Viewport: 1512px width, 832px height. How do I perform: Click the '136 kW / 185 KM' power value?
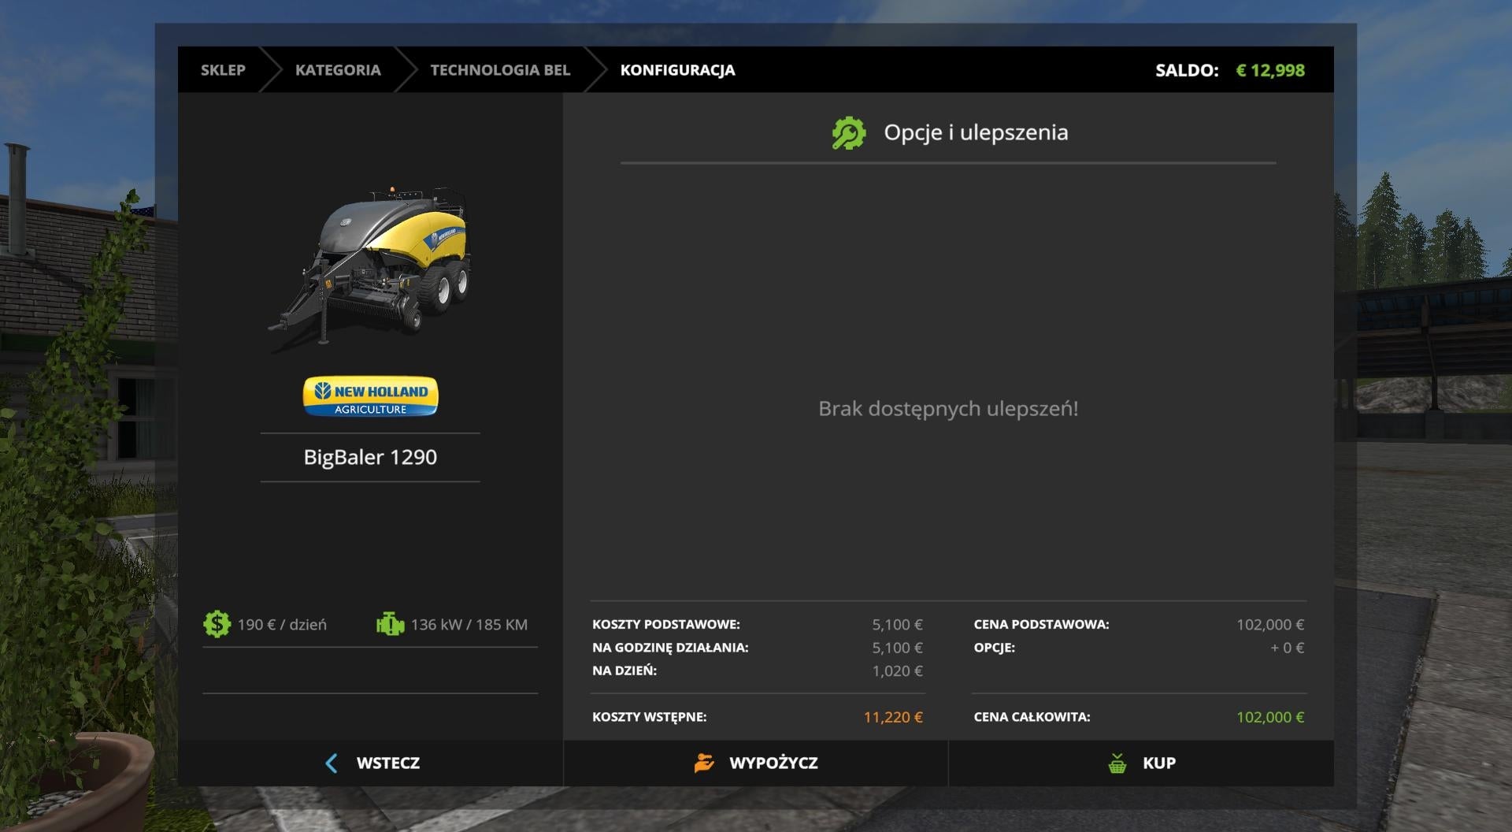point(469,625)
